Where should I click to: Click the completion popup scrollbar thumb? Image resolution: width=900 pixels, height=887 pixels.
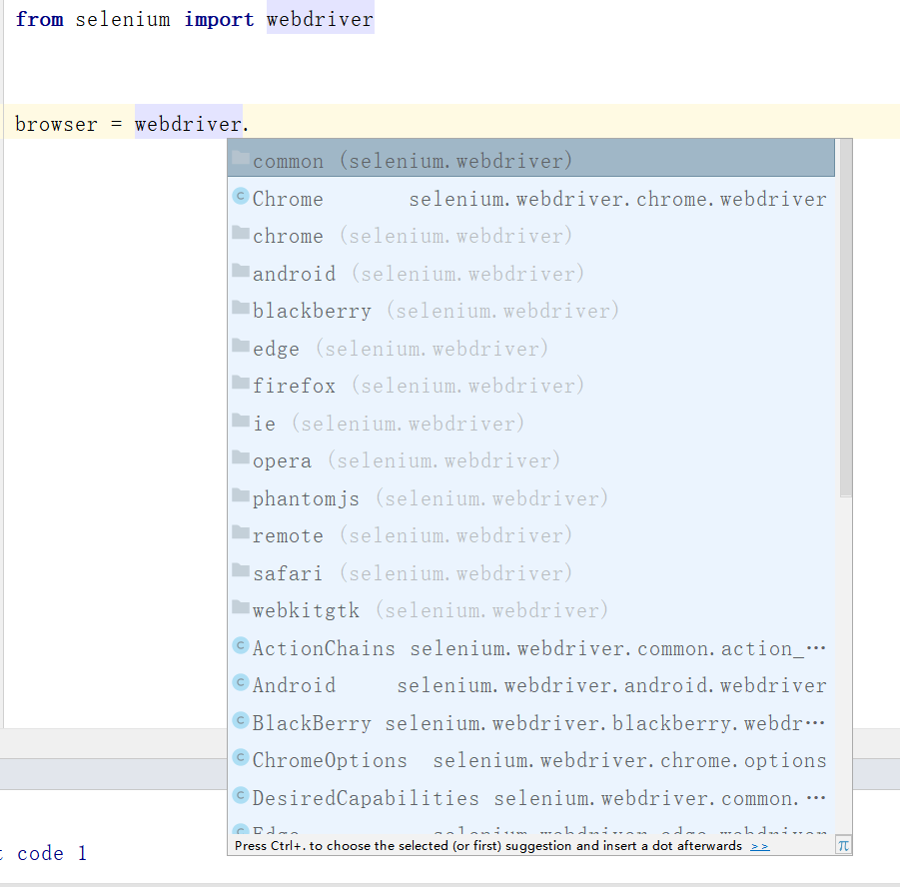click(x=845, y=318)
